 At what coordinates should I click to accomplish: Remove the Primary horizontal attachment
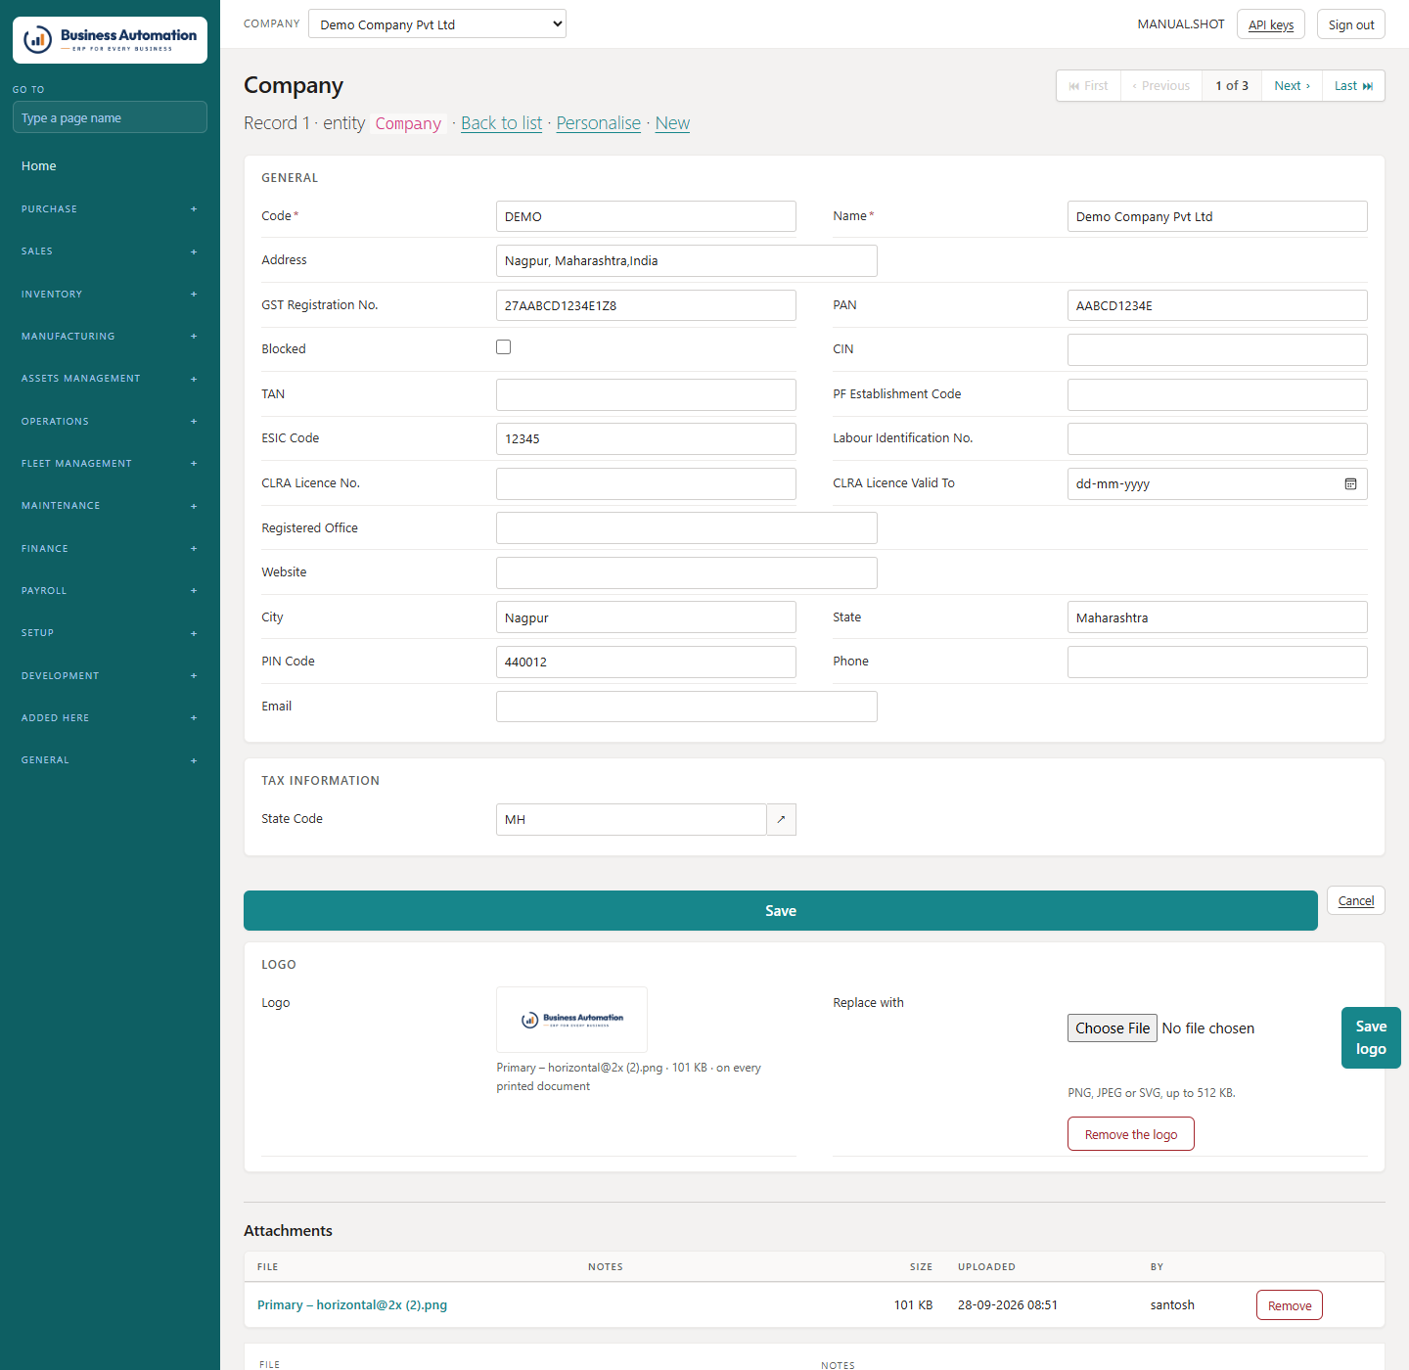(x=1290, y=1305)
